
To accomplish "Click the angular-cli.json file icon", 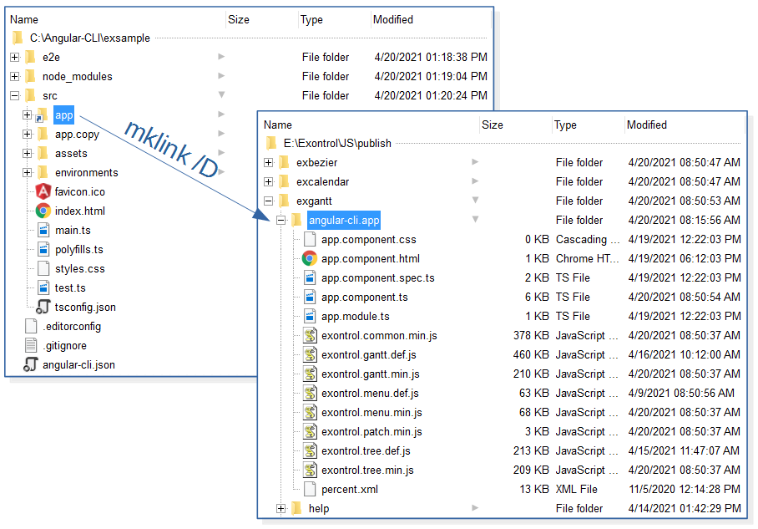I will (x=31, y=364).
